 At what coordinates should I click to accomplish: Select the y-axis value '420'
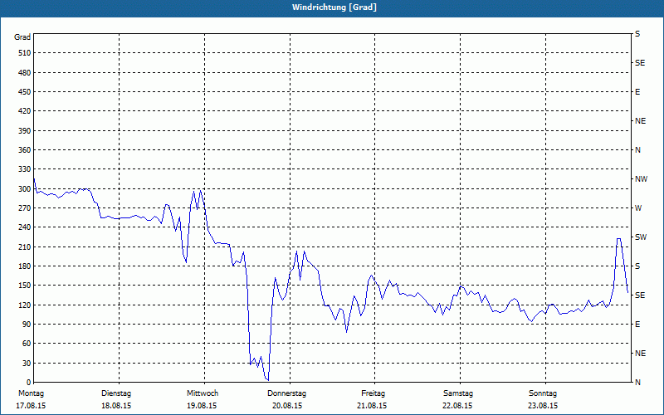(25, 111)
